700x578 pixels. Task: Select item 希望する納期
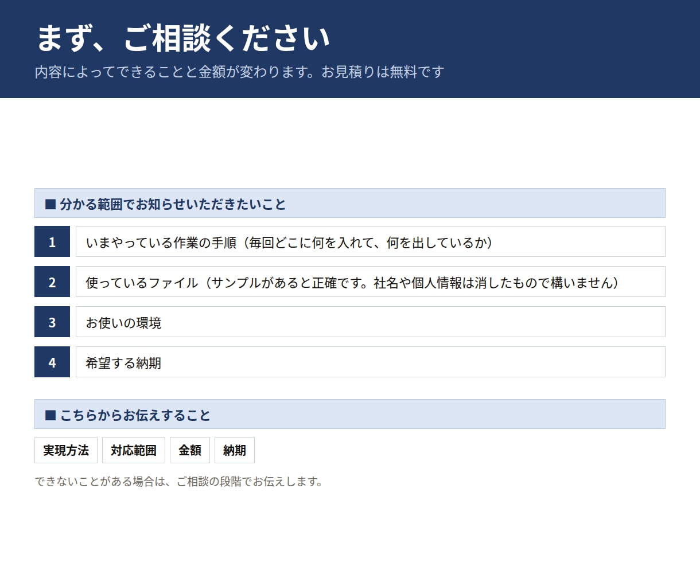tap(371, 362)
